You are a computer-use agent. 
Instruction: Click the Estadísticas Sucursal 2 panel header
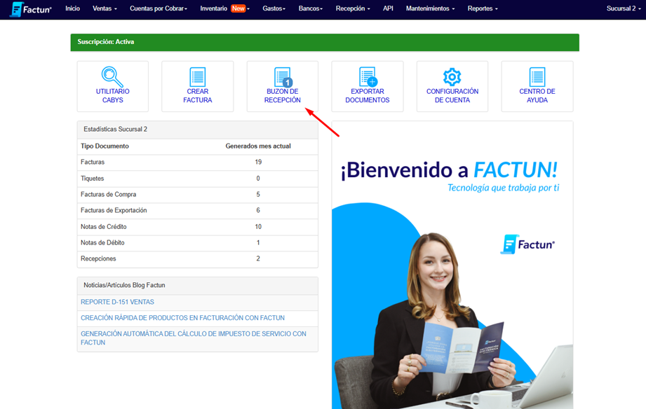click(x=197, y=129)
